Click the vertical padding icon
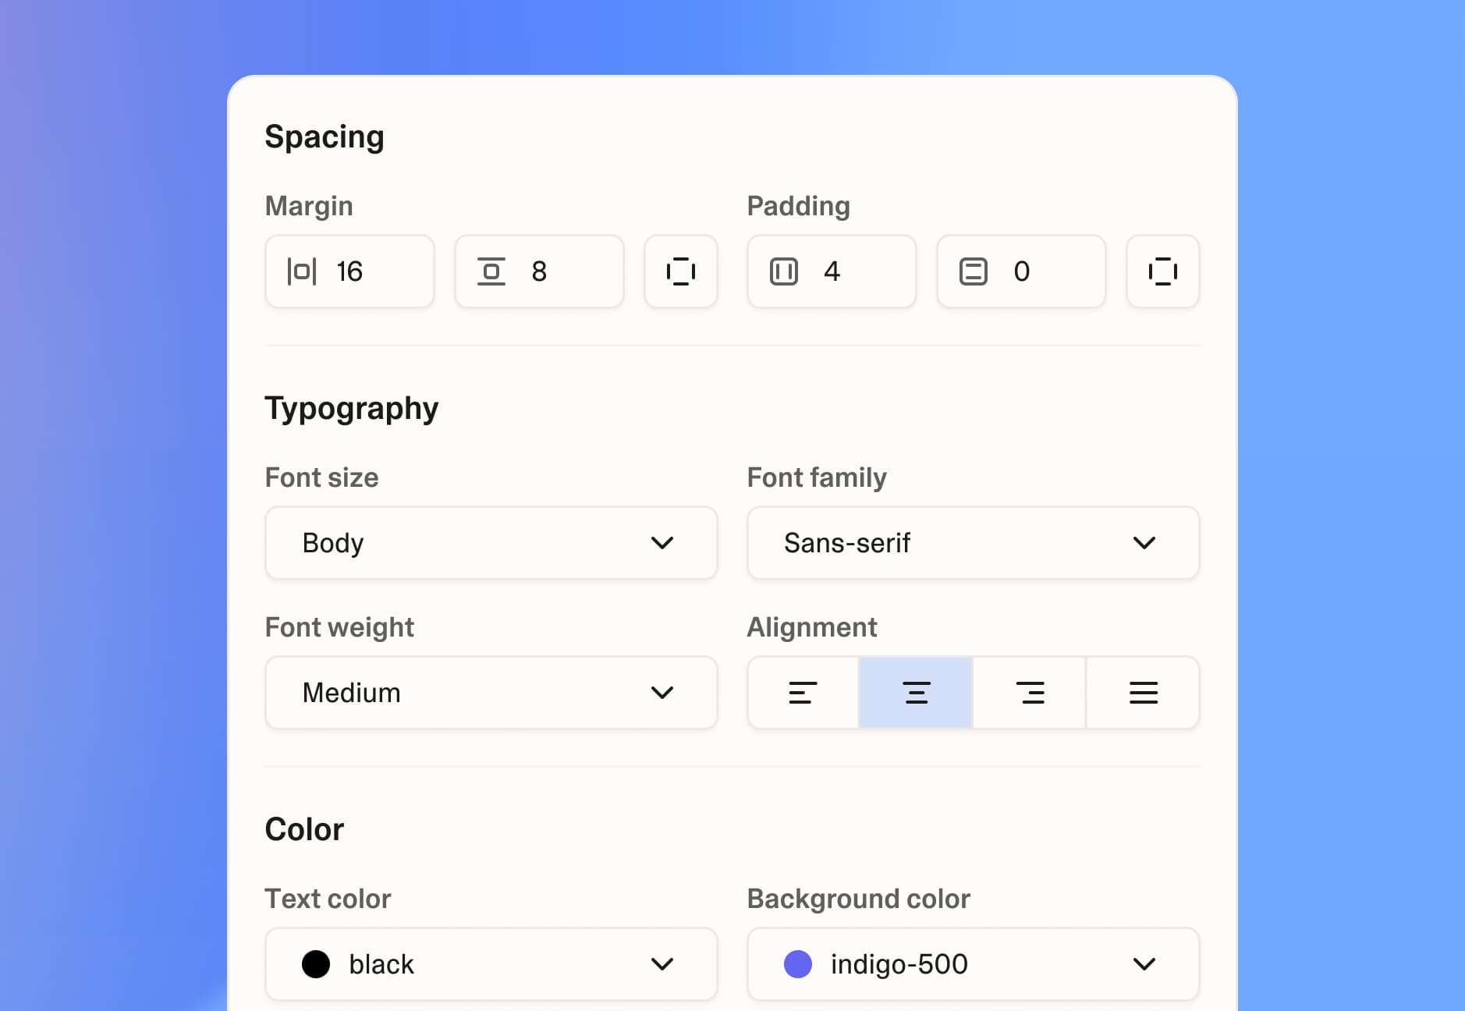Screen dimensions: 1465x1011 (973, 271)
